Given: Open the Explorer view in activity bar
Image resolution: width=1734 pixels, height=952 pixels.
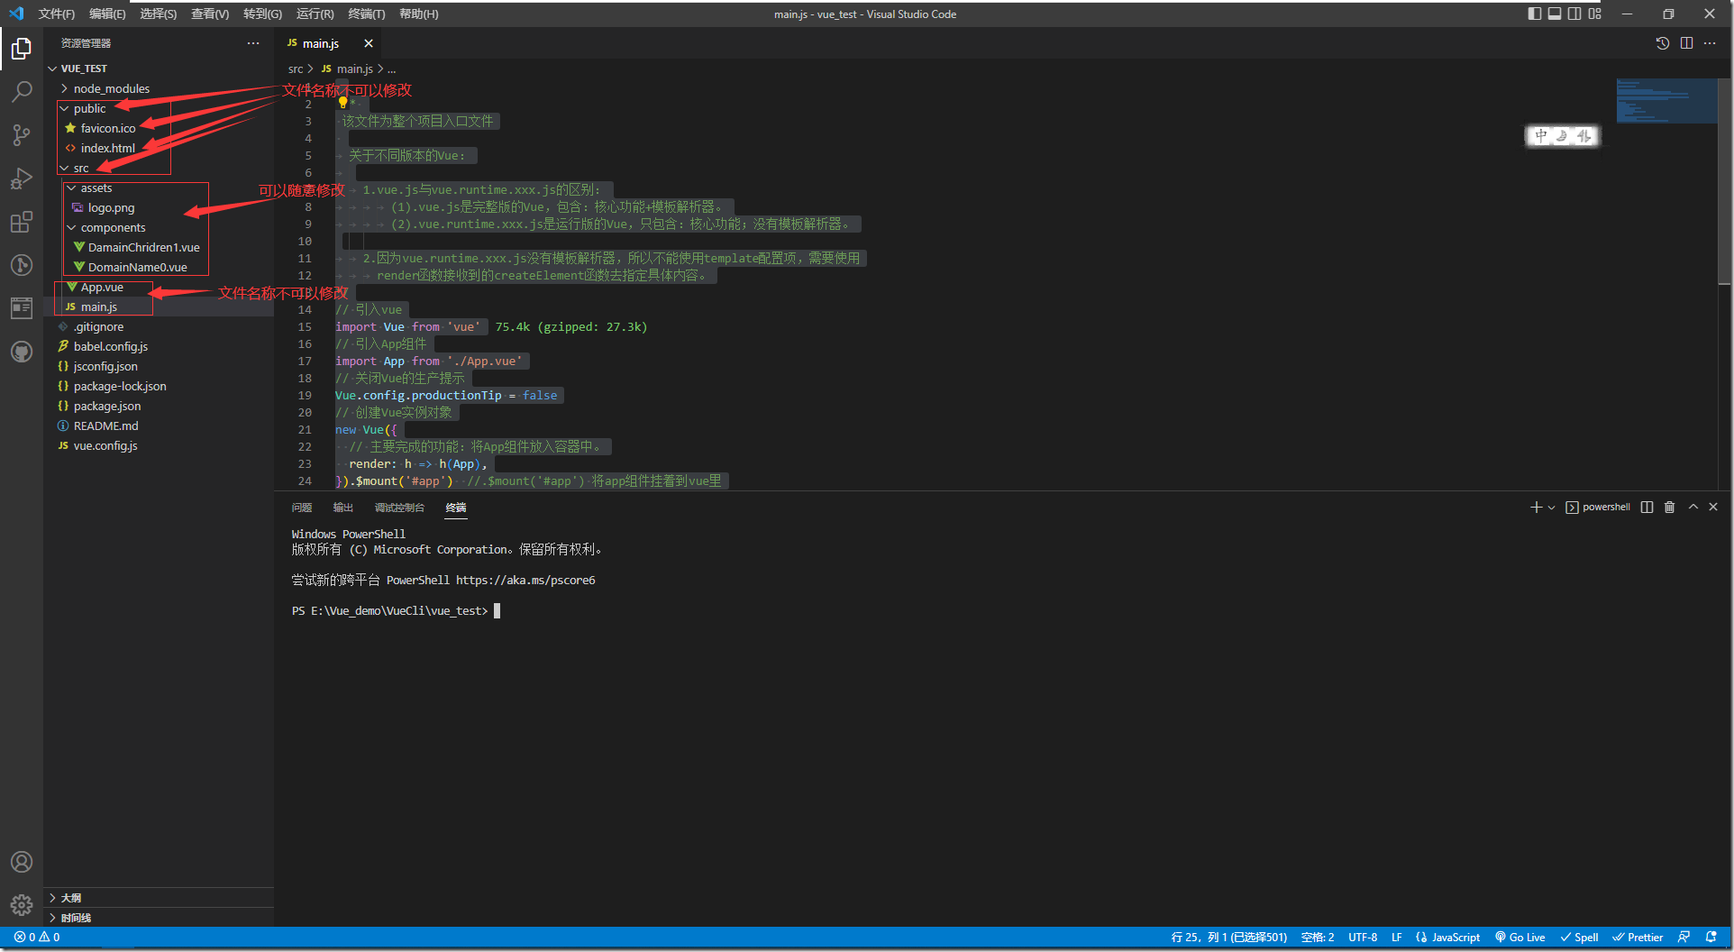Looking at the screenshot, I should 22,49.
